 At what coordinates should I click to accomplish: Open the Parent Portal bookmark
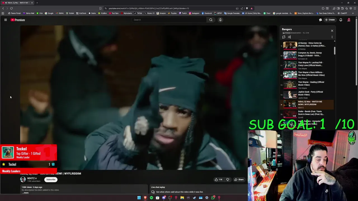tap(14, 13)
